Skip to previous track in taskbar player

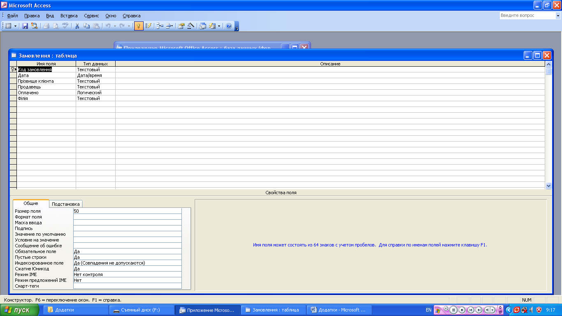pos(471,310)
